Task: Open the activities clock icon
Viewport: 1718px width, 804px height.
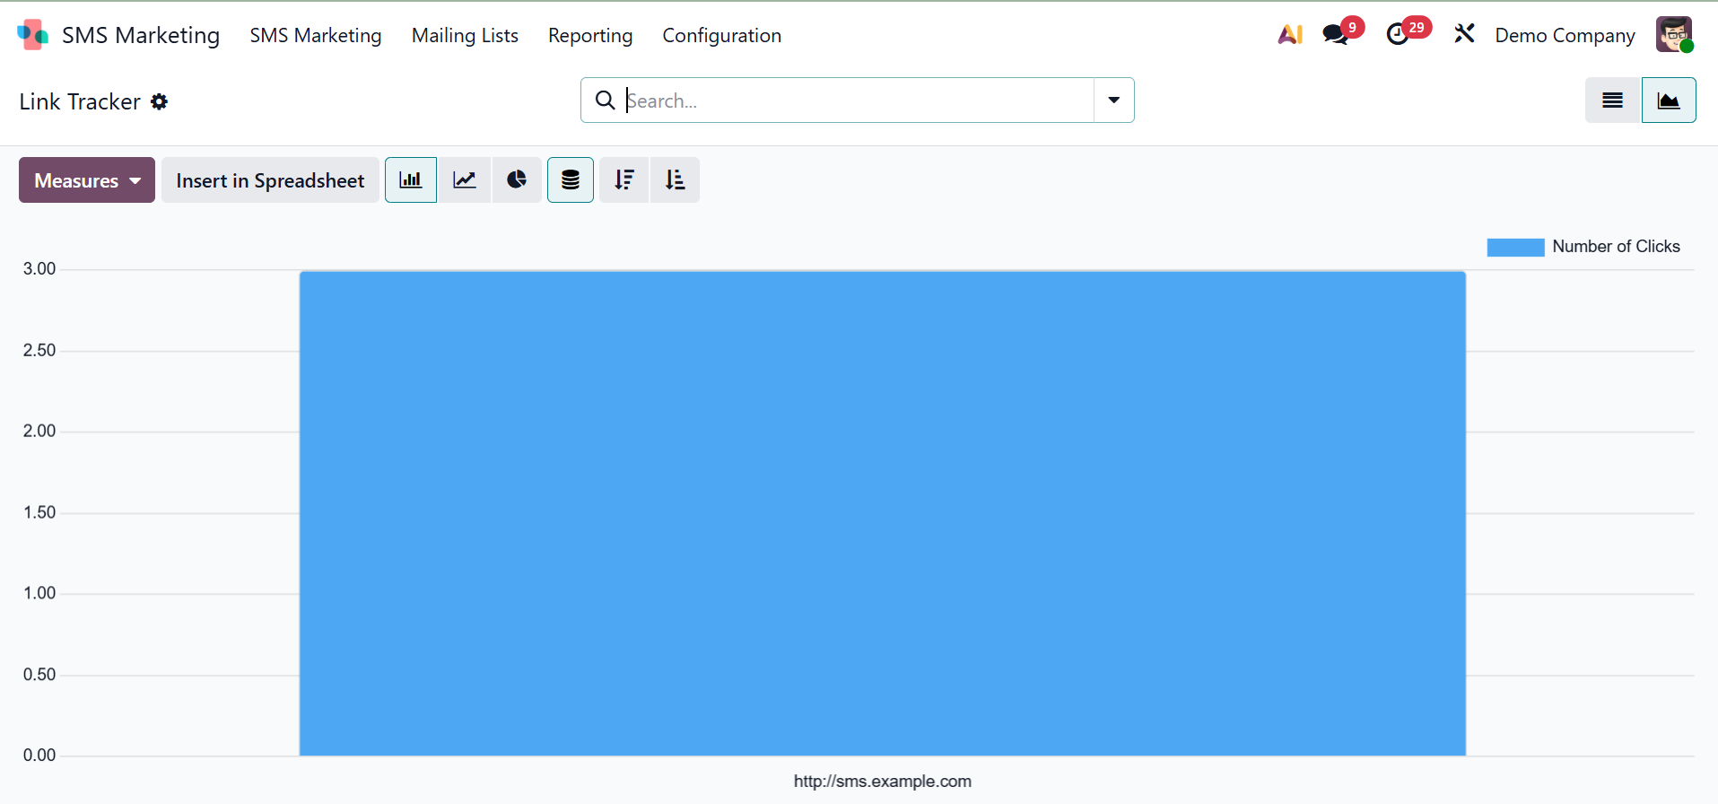Action: (1398, 35)
